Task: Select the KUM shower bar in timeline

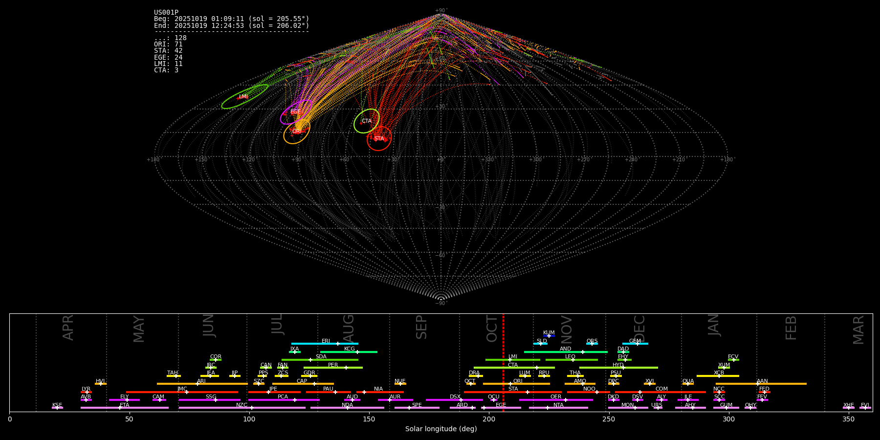Action: (549, 336)
